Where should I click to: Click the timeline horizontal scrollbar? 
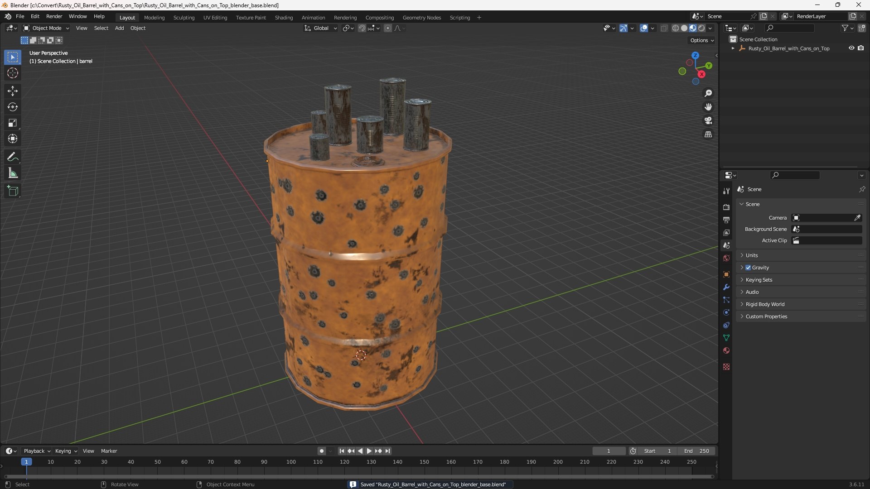[x=359, y=476]
